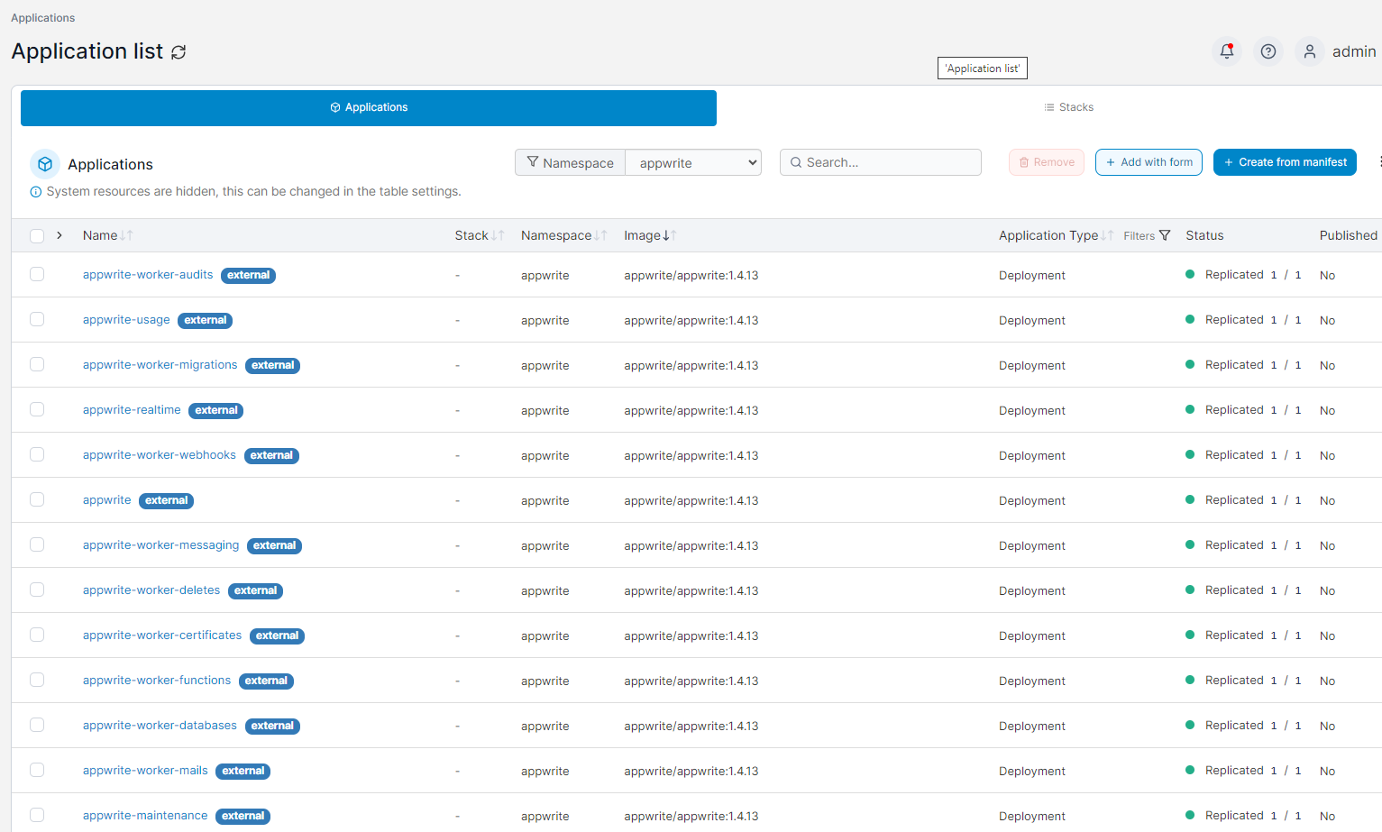Sort table by Name column

click(x=107, y=235)
